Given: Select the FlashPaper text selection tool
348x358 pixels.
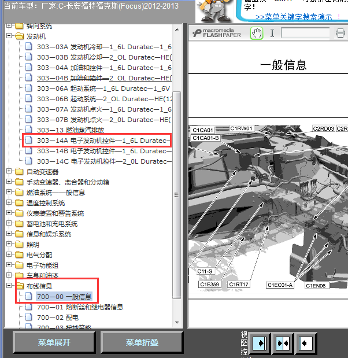Looking at the screenshot, I should click(x=272, y=34).
